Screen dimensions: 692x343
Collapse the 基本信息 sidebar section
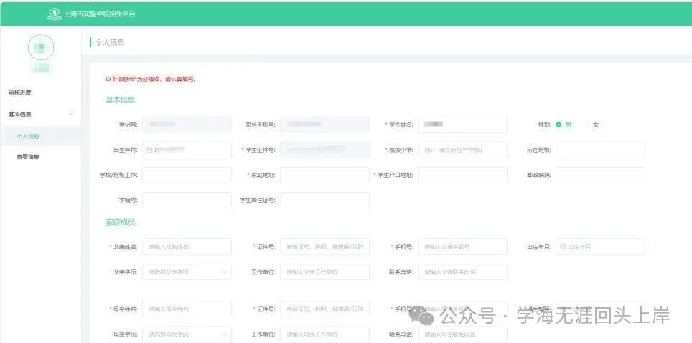[70, 115]
